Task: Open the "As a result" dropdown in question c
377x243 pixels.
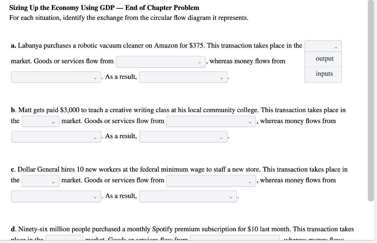Action: 188,196
